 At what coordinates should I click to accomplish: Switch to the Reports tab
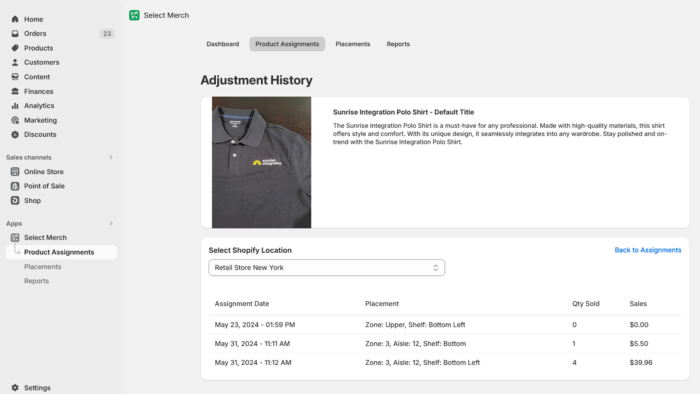398,44
